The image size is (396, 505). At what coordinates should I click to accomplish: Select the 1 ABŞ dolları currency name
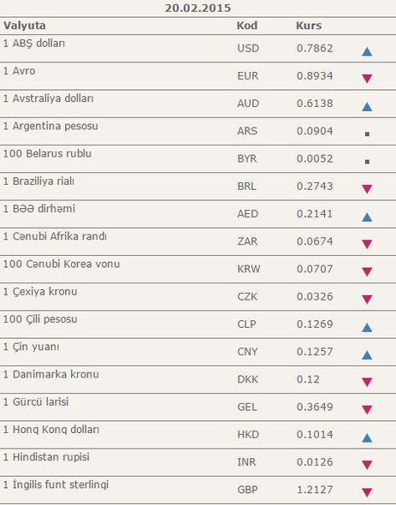[34, 44]
